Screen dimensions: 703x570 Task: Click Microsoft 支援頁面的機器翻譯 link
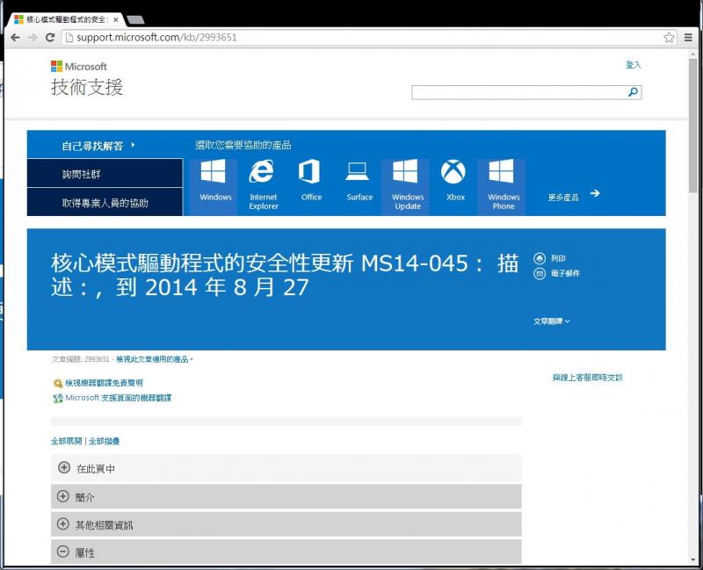[119, 398]
